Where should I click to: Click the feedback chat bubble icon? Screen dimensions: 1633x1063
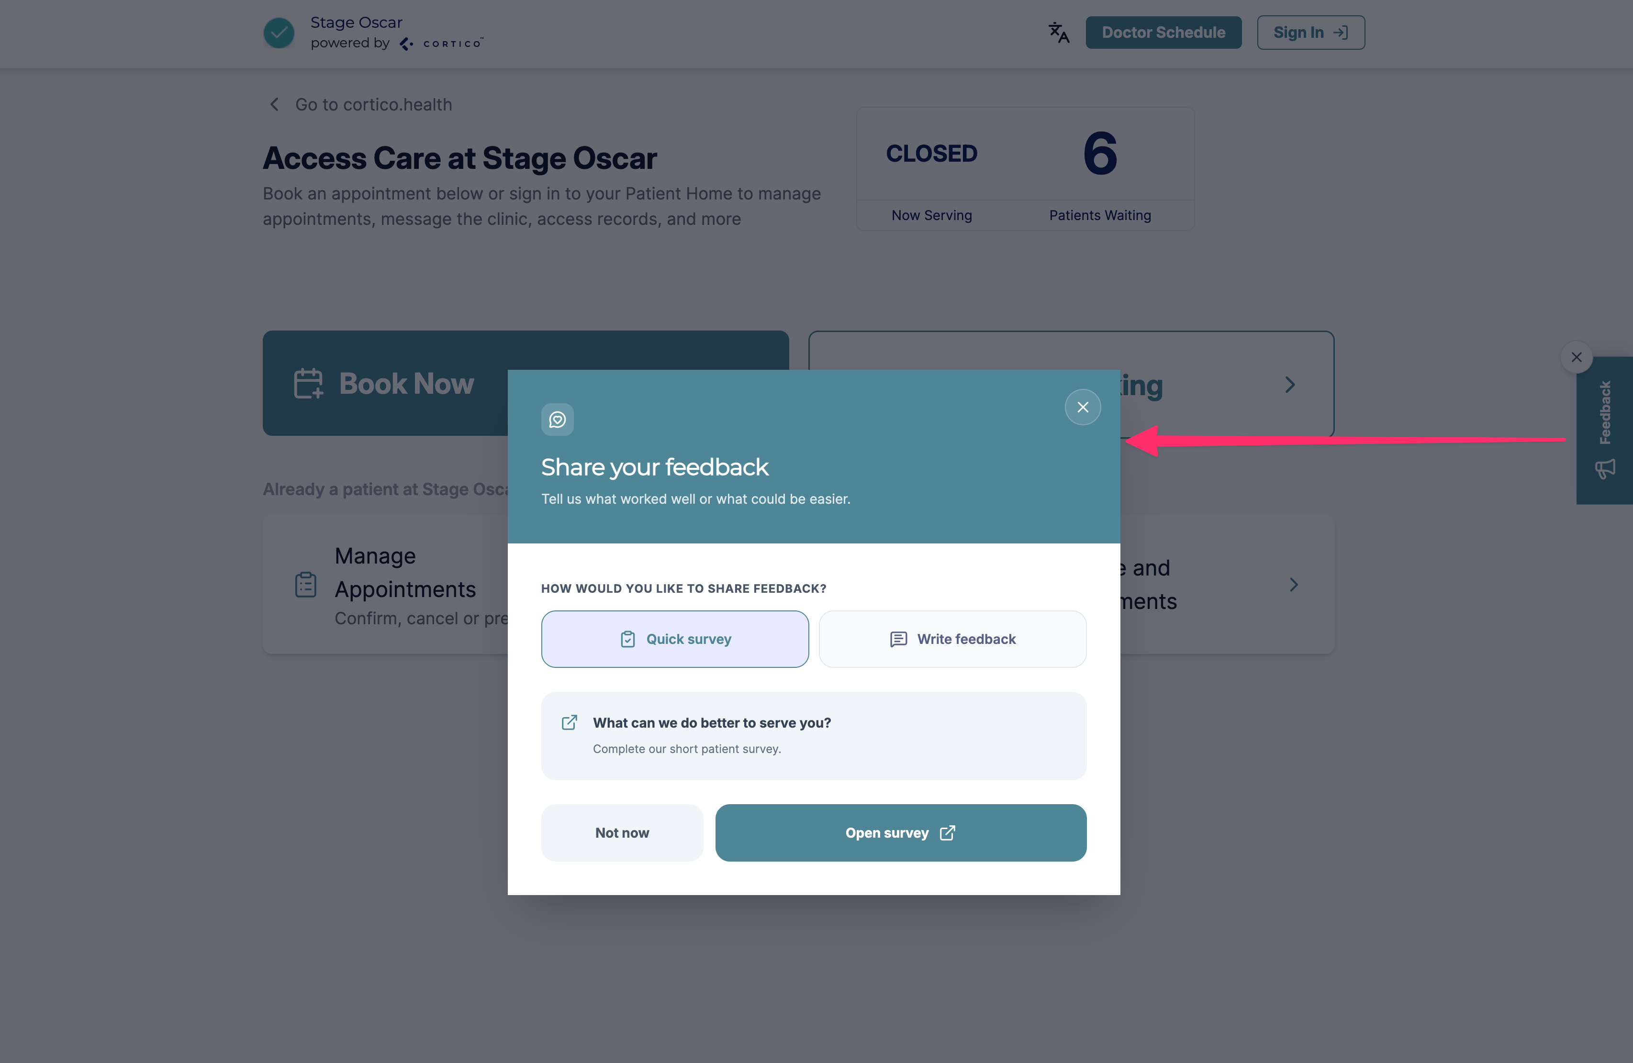coord(557,419)
